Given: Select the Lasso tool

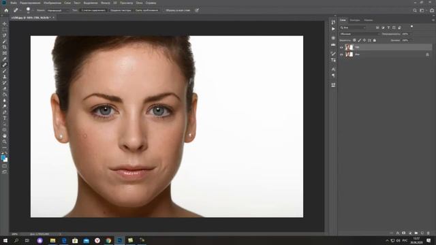Looking at the screenshot, I should coord(5,35).
